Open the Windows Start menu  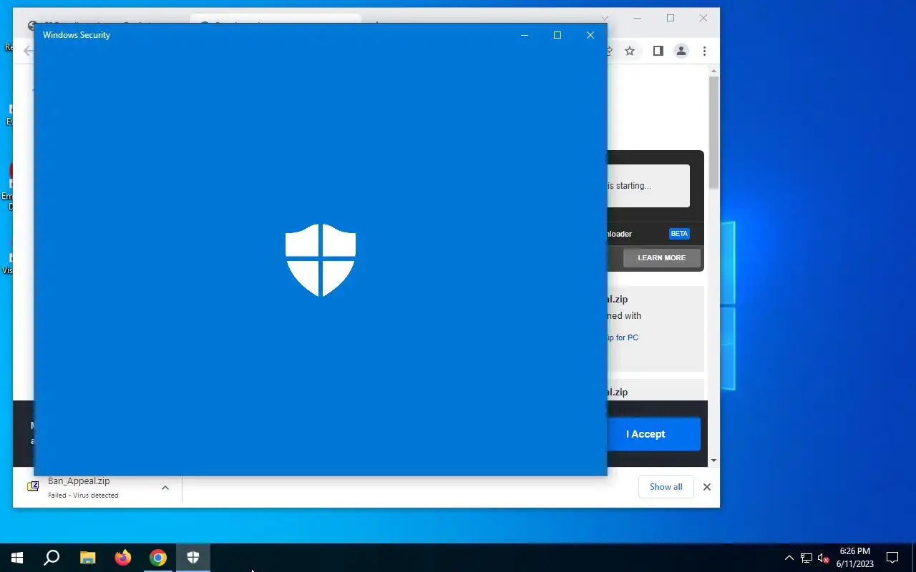coord(17,558)
